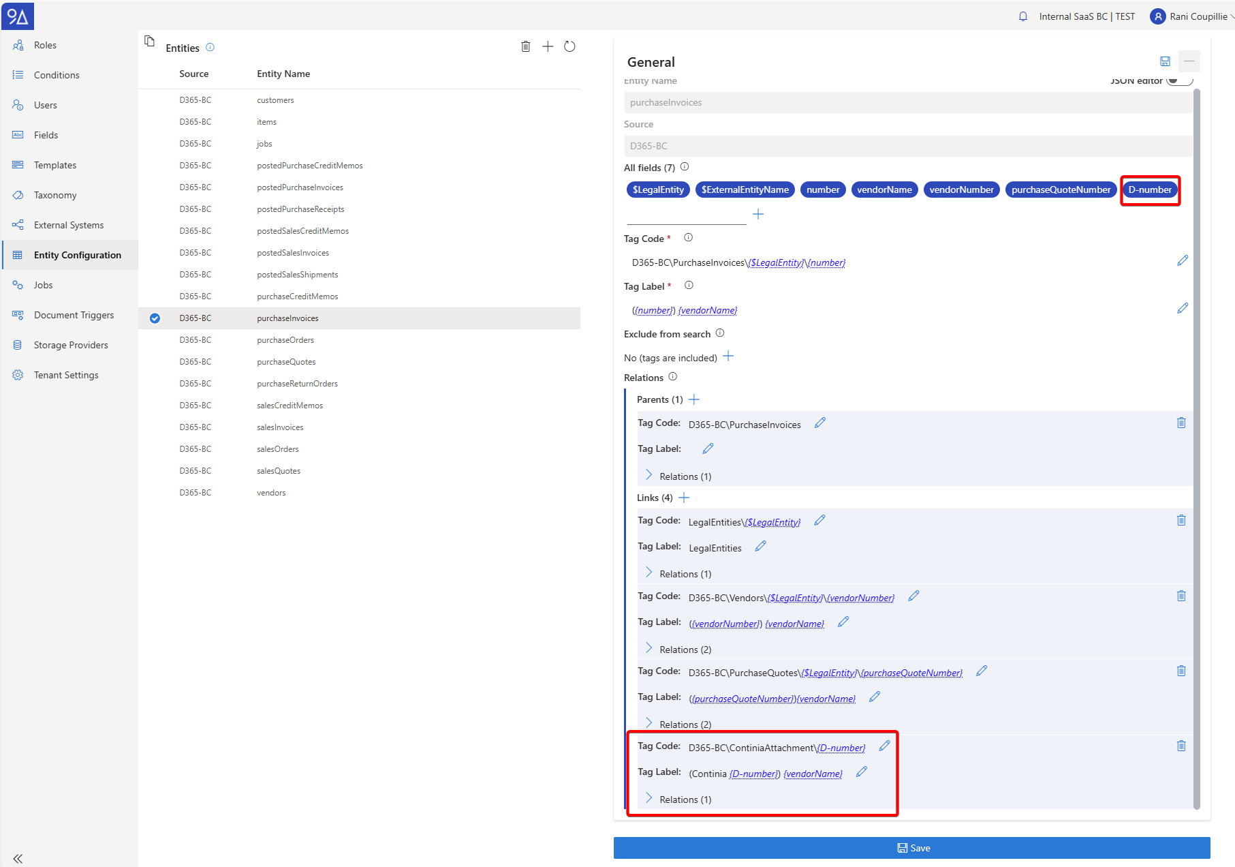Add a new entity with the plus icon

click(x=548, y=46)
